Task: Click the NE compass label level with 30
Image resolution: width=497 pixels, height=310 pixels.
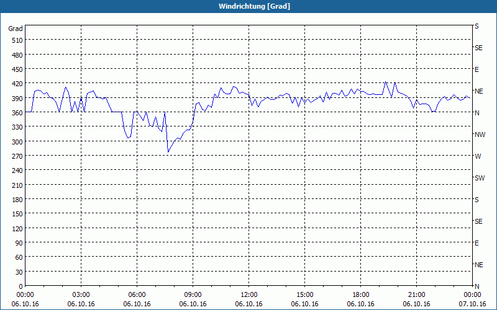Action: pyautogui.click(x=479, y=265)
